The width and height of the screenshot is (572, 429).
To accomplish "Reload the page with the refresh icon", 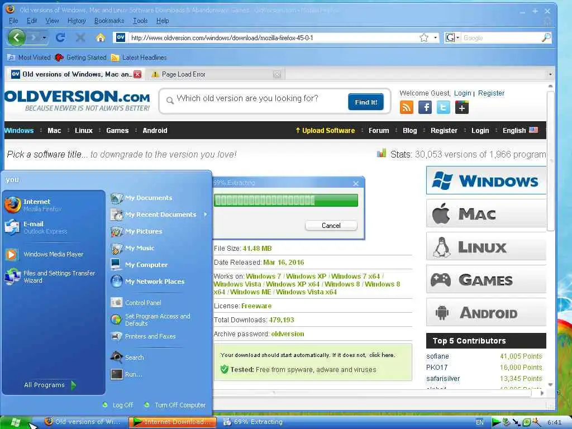I will [60, 37].
